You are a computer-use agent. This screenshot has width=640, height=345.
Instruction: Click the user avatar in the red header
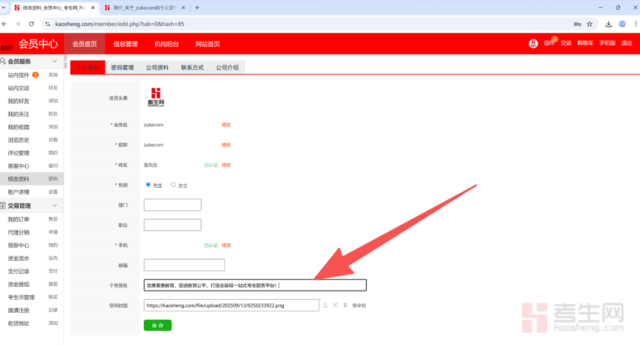[533, 43]
